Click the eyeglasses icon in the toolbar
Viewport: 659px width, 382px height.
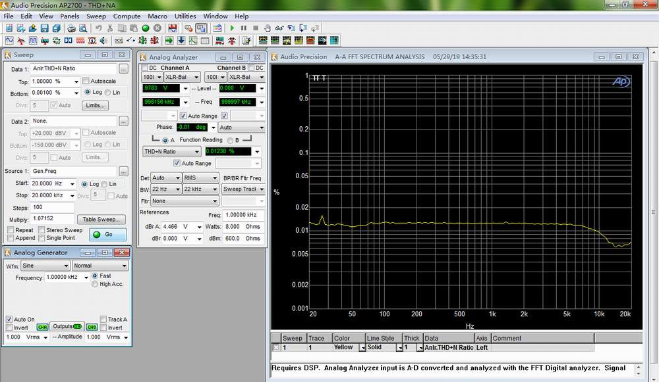pos(279,28)
